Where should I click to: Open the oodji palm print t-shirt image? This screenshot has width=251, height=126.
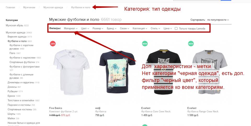click(117, 72)
